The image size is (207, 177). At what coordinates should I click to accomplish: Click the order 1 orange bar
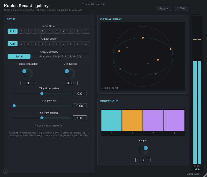[133, 120]
